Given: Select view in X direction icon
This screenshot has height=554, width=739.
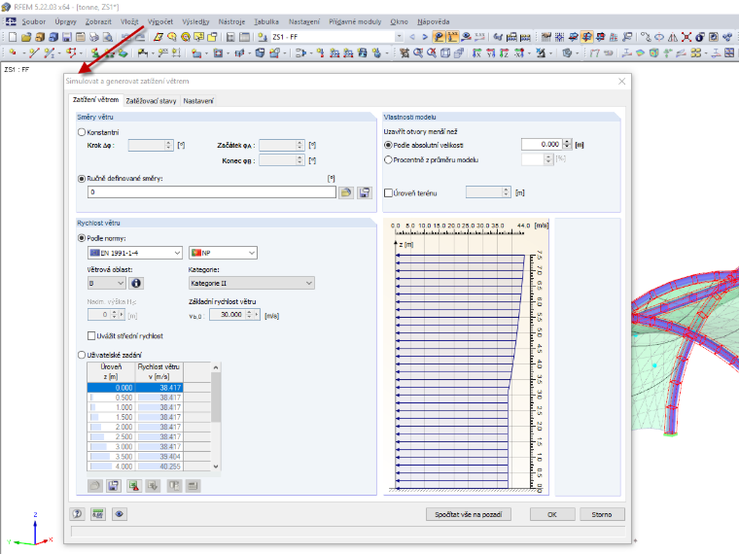Looking at the screenshot, I should (x=477, y=53).
